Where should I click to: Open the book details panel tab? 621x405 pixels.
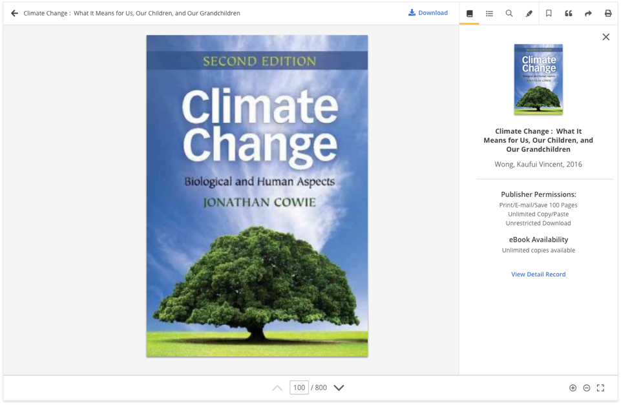pyautogui.click(x=470, y=14)
